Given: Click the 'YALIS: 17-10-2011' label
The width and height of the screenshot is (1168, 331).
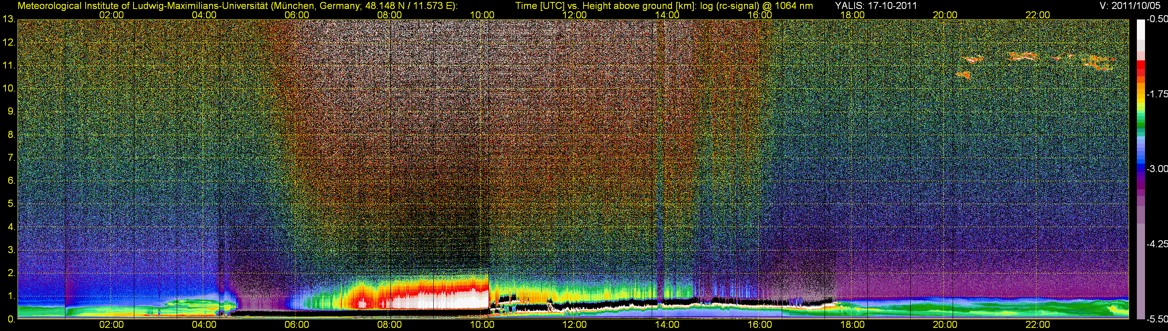Looking at the screenshot, I should 876,6.
